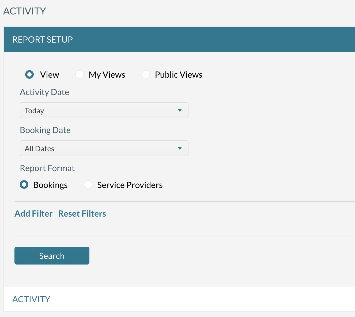Select the "View" radio button
Screen dimensions: 355x317
point(29,74)
